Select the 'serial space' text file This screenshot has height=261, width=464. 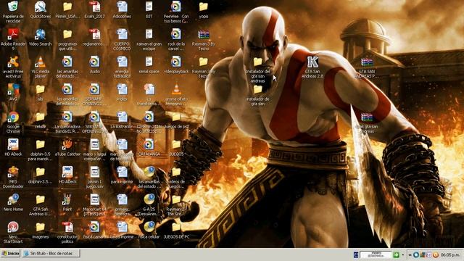pos(149,65)
